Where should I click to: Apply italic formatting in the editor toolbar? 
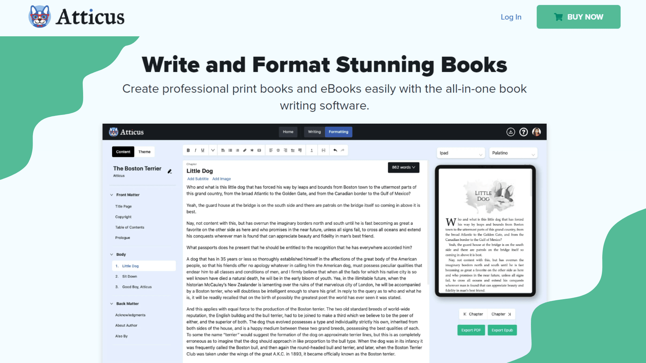(x=195, y=150)
